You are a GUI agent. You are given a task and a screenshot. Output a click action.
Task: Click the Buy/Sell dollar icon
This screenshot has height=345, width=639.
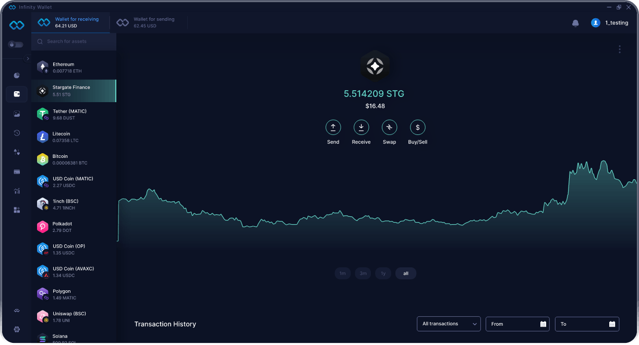[x=418, y=127]
